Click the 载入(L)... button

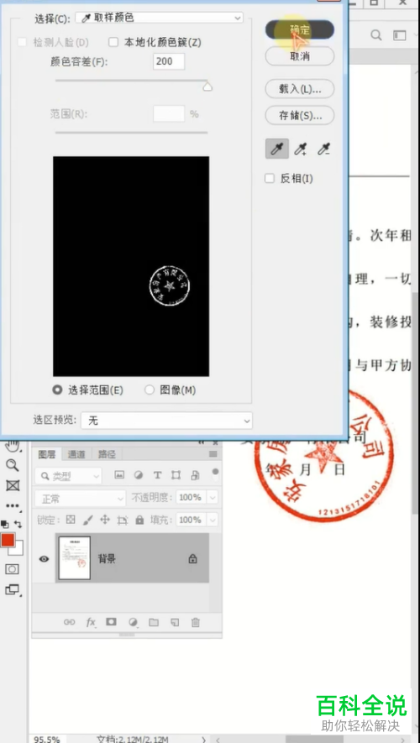(x=300, y=89)
